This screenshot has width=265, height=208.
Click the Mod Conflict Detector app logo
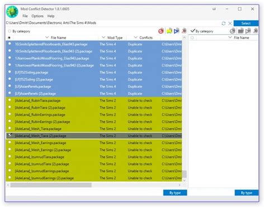[12, 12]
